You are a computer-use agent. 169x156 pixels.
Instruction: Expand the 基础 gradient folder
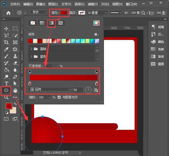31,49
